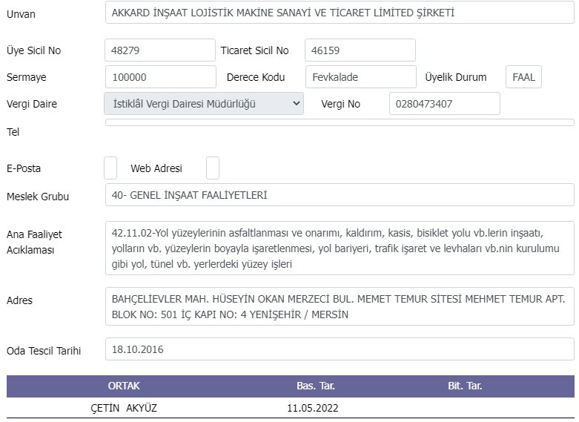Click the Bas. Tar. column header
Image resolution: width=579 pixels, height=422 pixels.
316,386
